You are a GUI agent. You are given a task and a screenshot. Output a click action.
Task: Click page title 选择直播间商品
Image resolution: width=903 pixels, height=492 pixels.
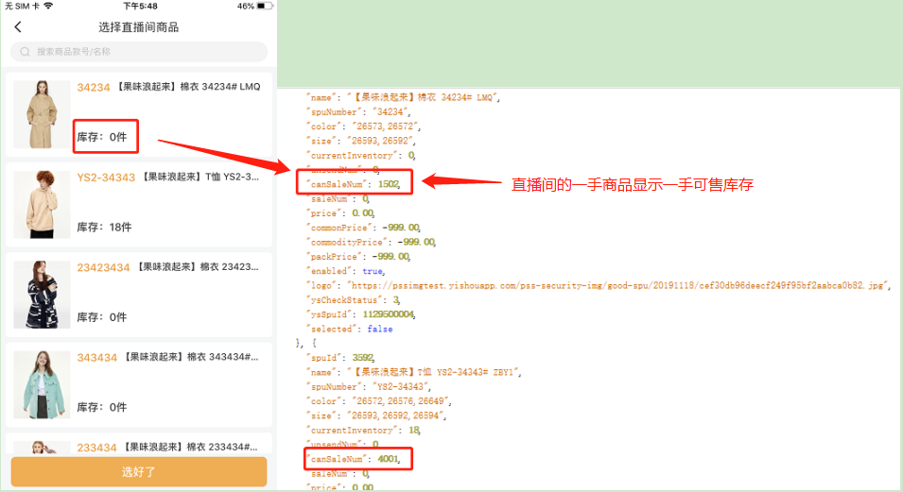click(138, 27)
